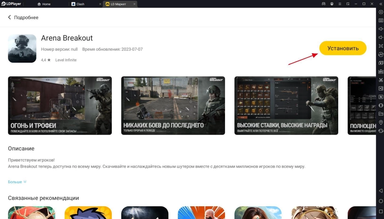Open the hamburger menu in title bar
This screenshot has height=219, width=384.
point(340,4)
